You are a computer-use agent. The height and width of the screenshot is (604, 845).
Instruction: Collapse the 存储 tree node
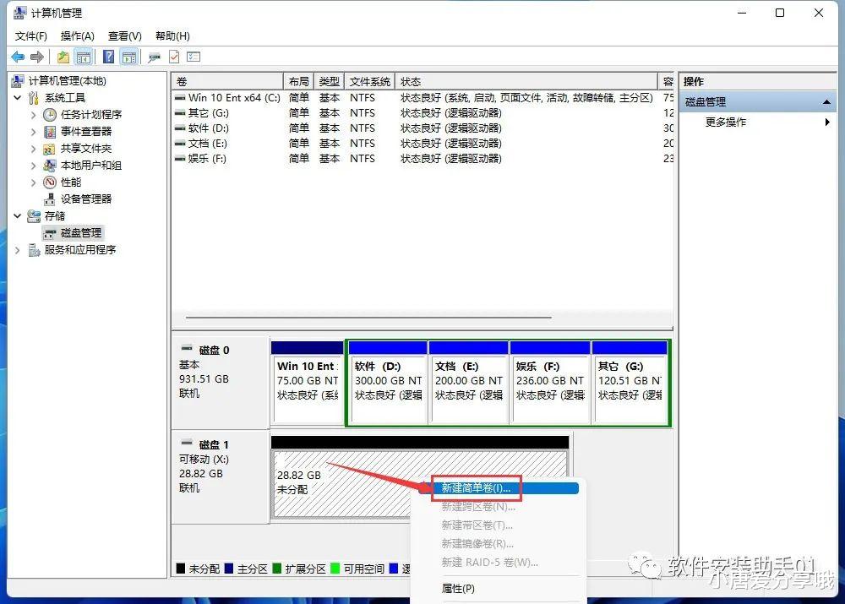point(17,216)
